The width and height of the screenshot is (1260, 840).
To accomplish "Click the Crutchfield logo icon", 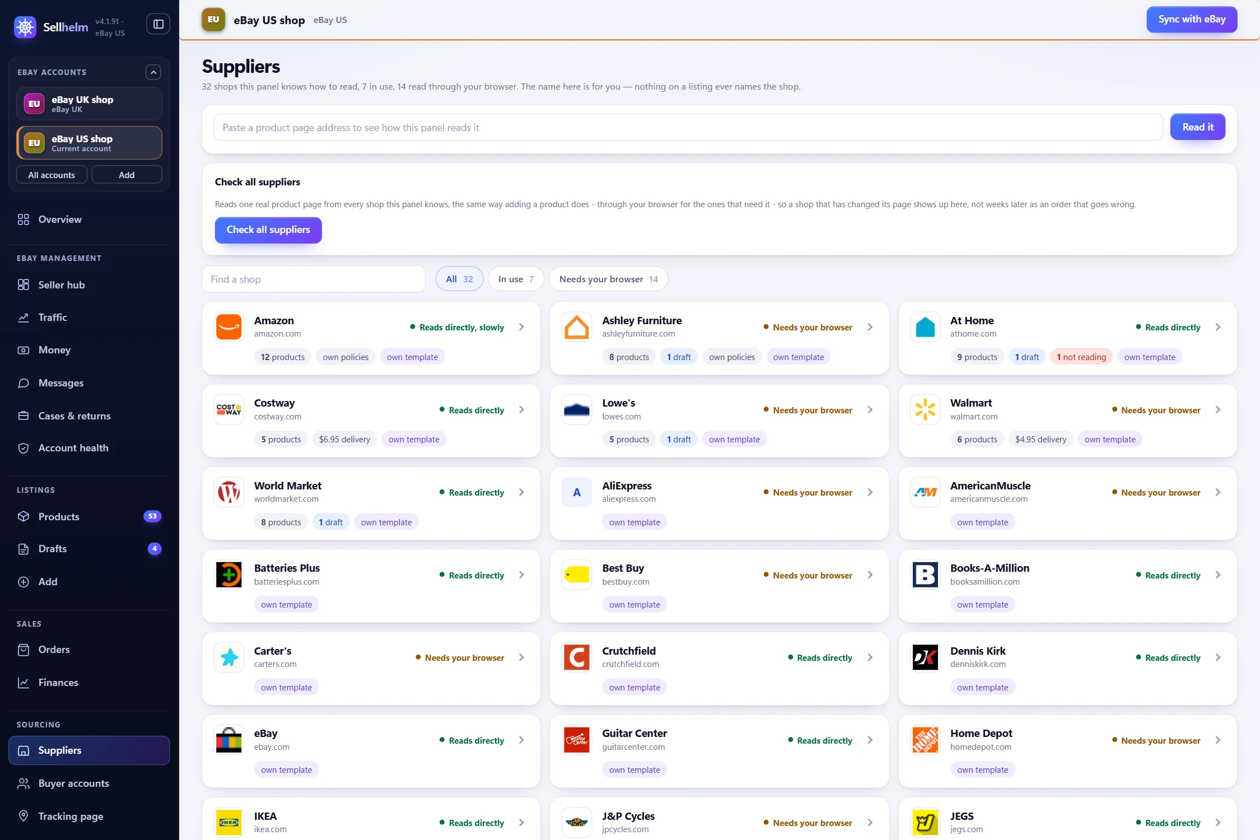I will 577,657.
